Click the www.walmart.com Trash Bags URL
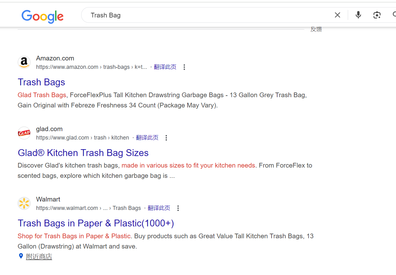The image size is (396, 275). [88, 208]
